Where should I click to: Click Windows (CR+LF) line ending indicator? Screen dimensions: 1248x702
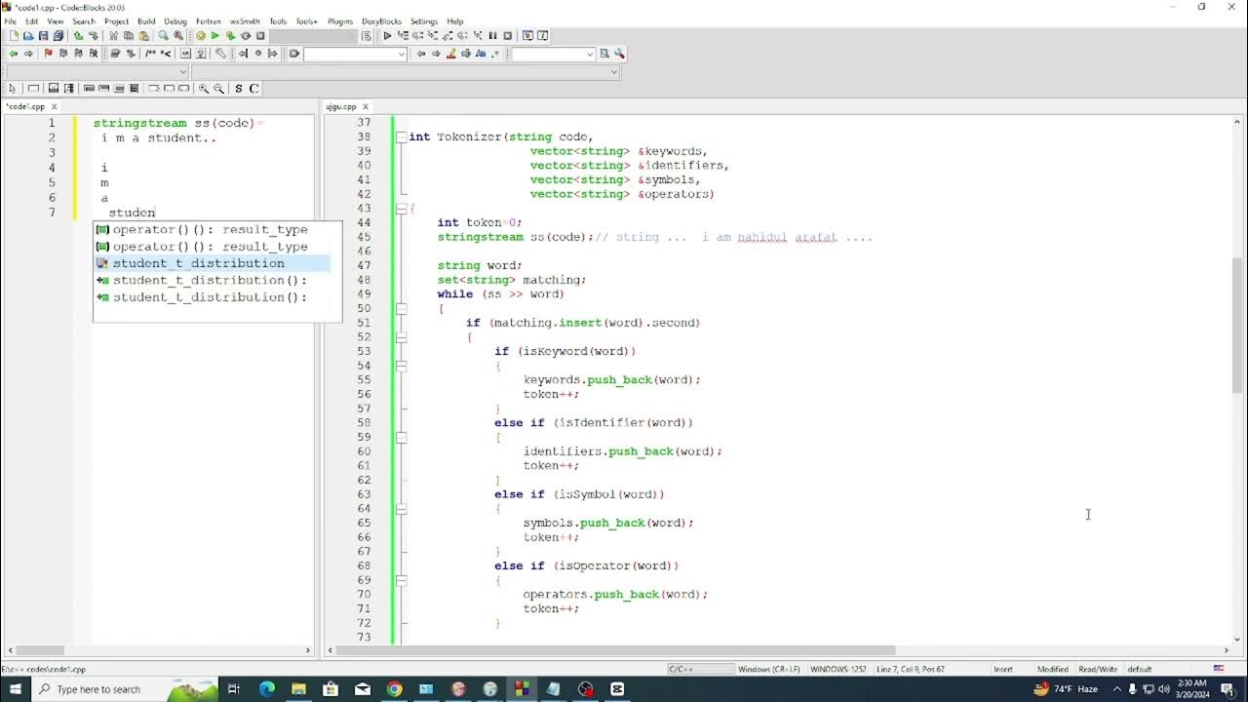770,669
